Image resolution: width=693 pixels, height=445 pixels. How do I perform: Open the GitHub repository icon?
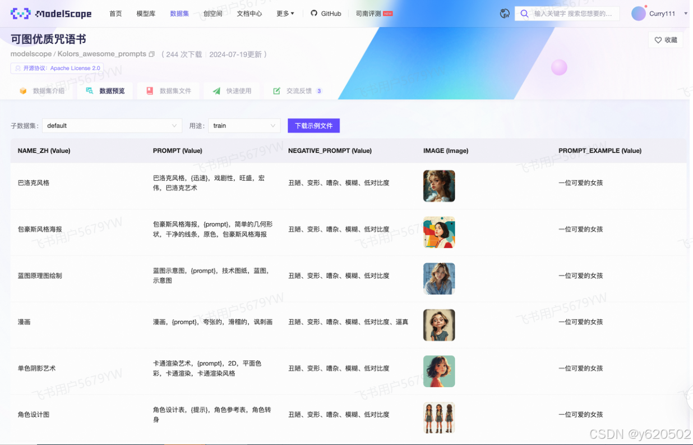[x=315, y=13]
